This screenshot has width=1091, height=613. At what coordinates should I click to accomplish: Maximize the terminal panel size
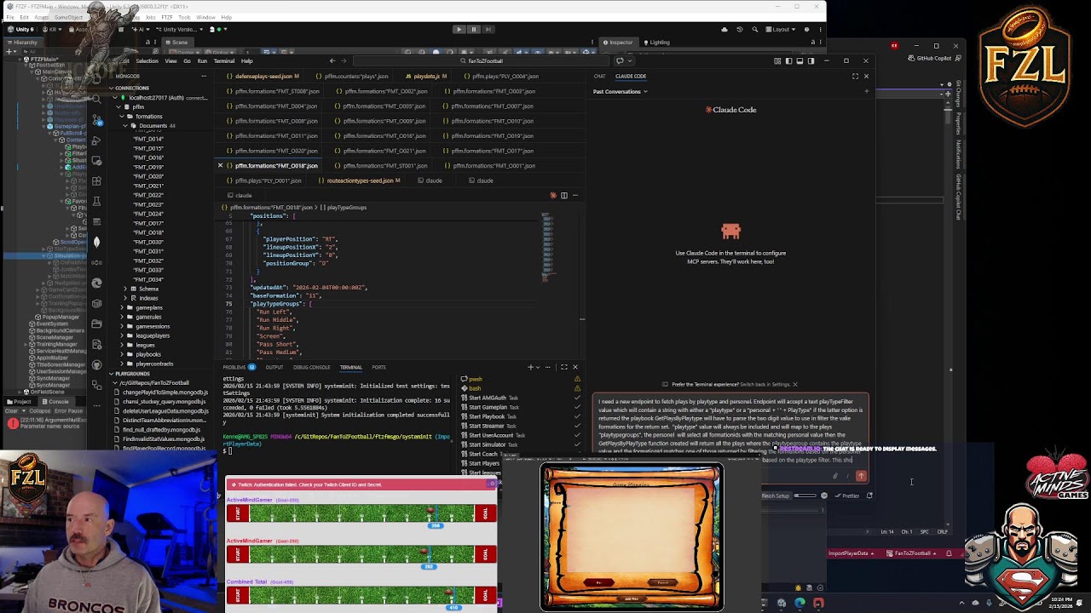pyautogui.click(x=563, y=367)
